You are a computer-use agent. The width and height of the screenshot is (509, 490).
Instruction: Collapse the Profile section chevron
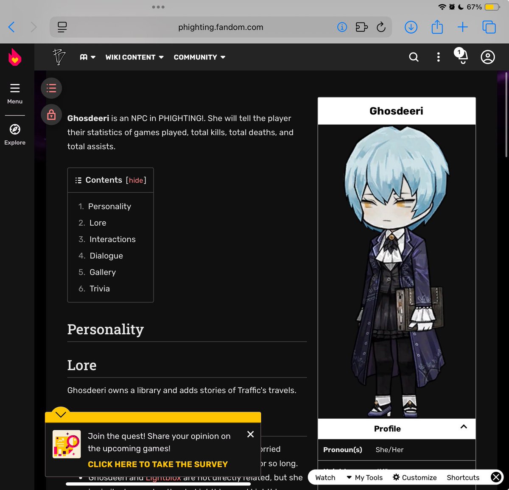tap(464, 427)
